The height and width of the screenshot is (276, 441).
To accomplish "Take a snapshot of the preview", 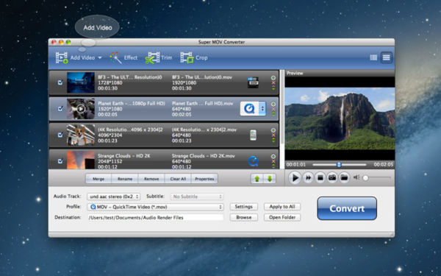I will (x=332, y=177).
